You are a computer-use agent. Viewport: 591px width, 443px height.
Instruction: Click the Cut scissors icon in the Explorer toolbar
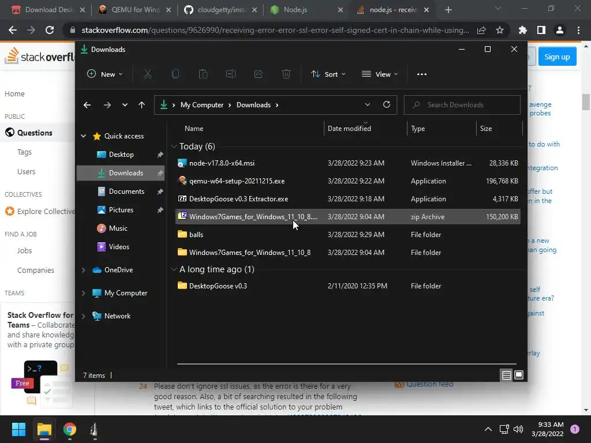(147, 74)
